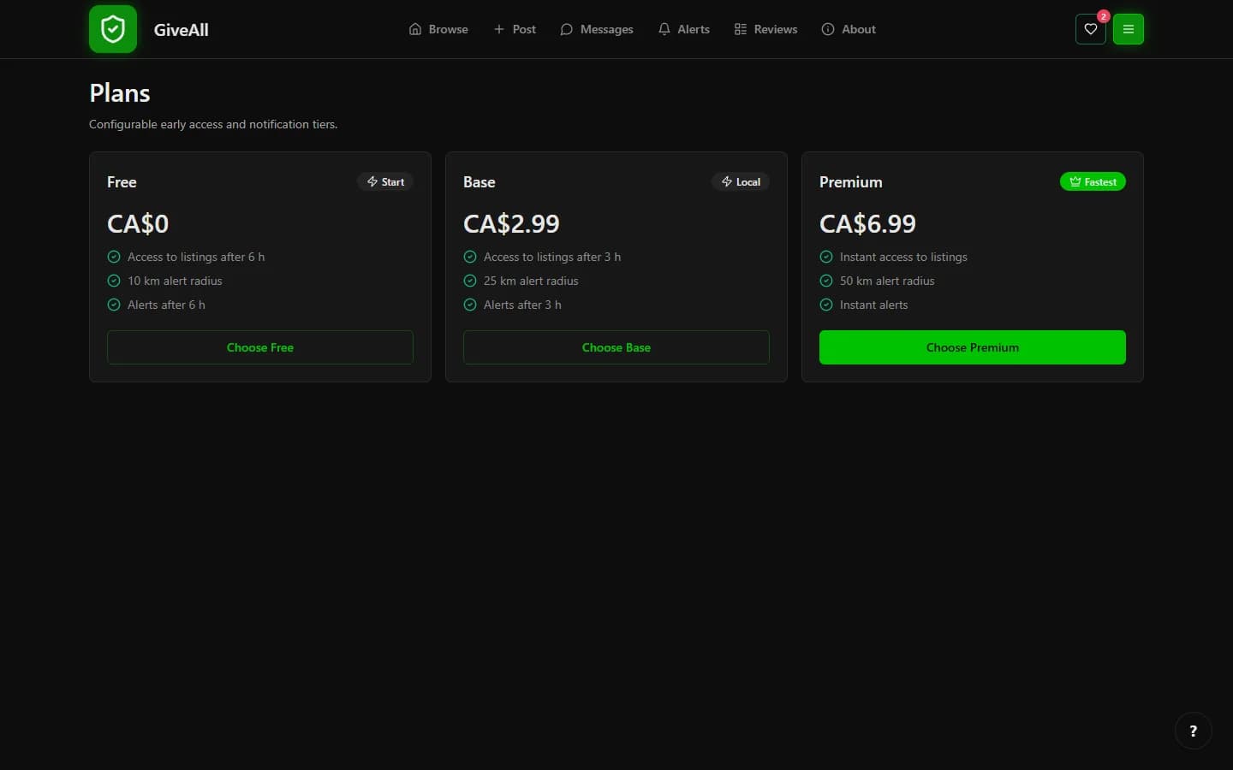This screenshot has height=770, width=1233.
Task: Click the Alerts bell icon
Action: point(664,29)
